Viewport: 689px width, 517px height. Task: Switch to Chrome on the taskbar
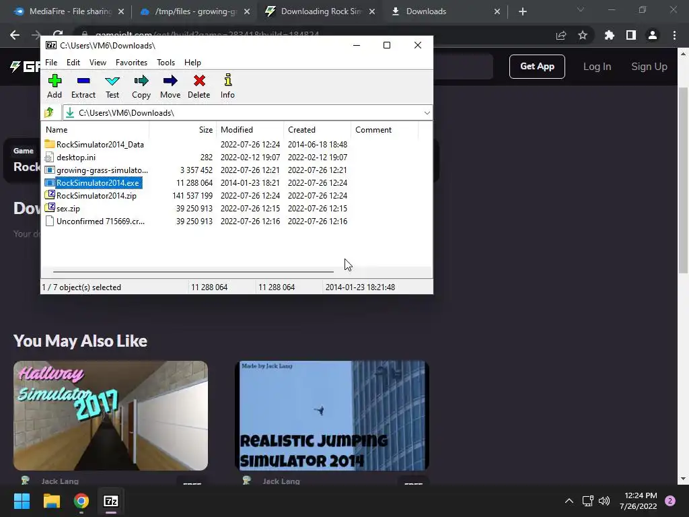(81, 501)
